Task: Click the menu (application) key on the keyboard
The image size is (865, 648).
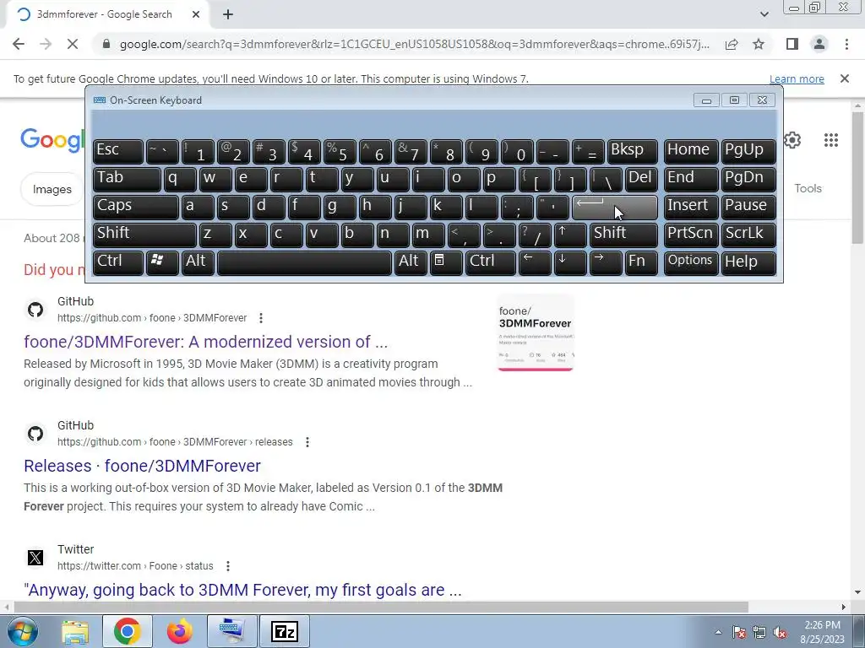Action: point(446,263)
